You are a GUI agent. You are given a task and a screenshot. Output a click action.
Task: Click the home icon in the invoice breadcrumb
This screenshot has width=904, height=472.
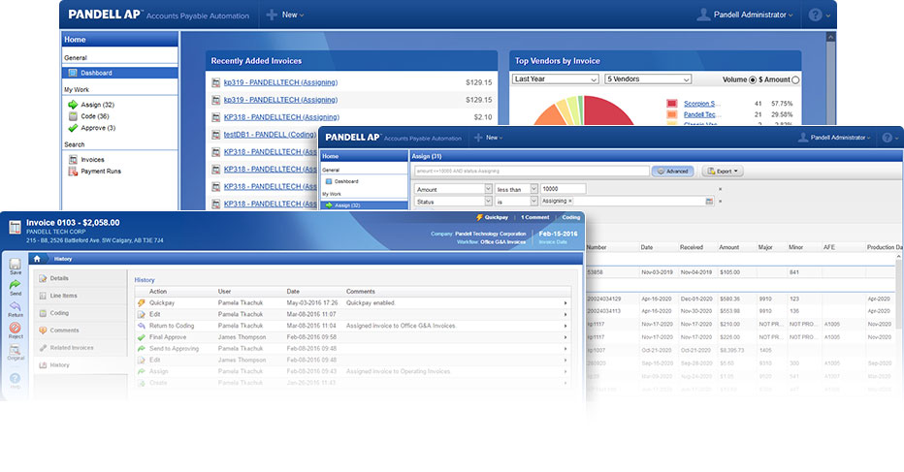[37, 259]
